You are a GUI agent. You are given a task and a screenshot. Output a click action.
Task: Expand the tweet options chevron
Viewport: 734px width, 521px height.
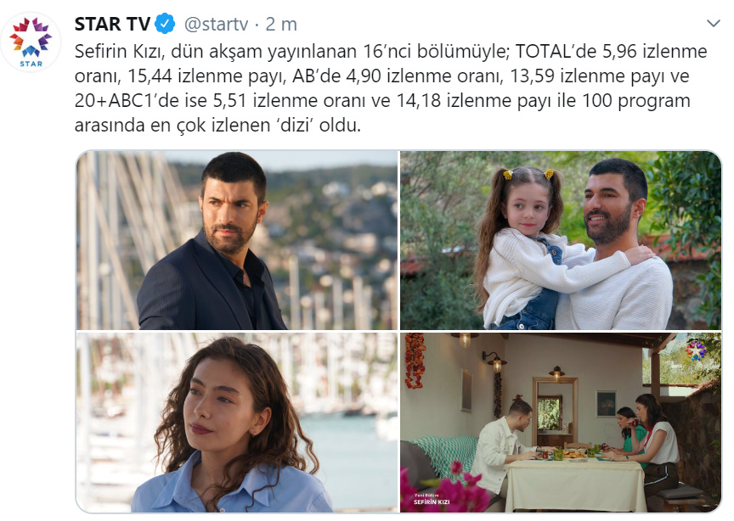click(713, 24)
